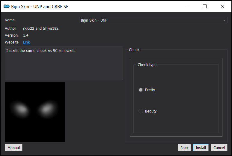Select the Beauty cheek type option
The width and height of the screenshot is (232, 156).
147,111
